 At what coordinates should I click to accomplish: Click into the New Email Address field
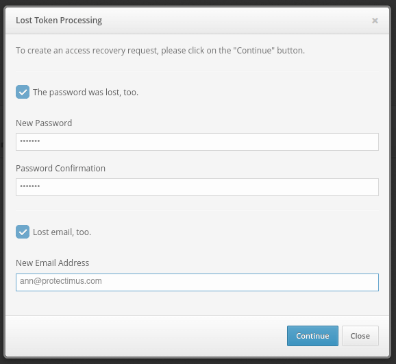197,282
